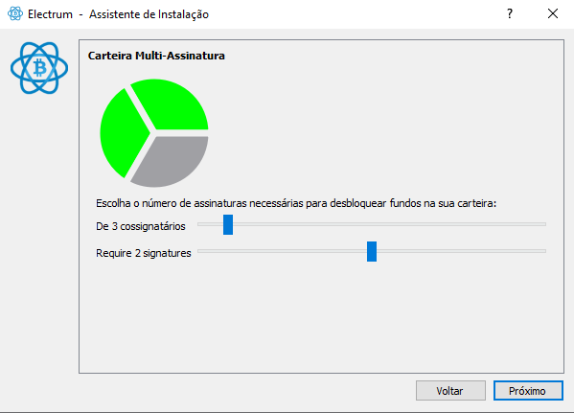Click the 'De 3 cossignatários' label
574x413 pixels.
point(141,226)
